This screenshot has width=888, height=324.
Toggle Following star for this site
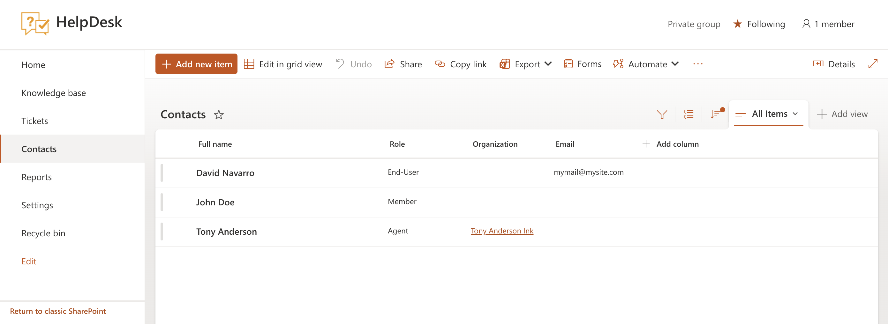point(737,24)
